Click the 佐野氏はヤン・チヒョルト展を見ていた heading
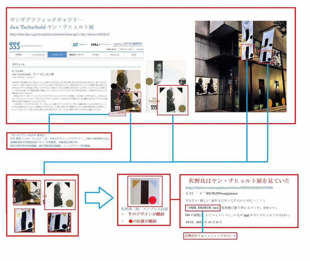This screenshot has width=310, height=261. 239,181
